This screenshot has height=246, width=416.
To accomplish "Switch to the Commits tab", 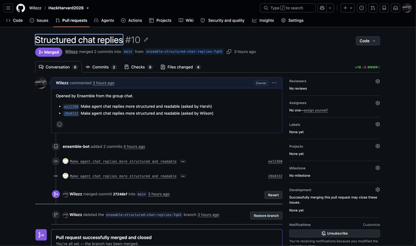I will click(101, 67).
